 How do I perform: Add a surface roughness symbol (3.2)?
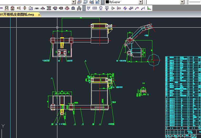(89, 8)
